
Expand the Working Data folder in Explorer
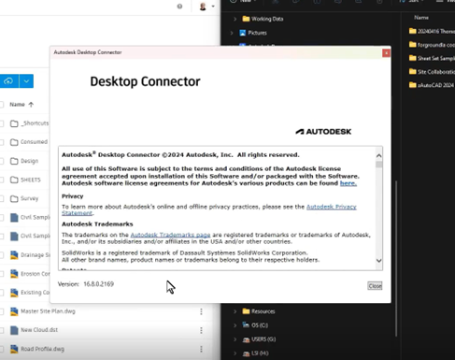point(235,19)
